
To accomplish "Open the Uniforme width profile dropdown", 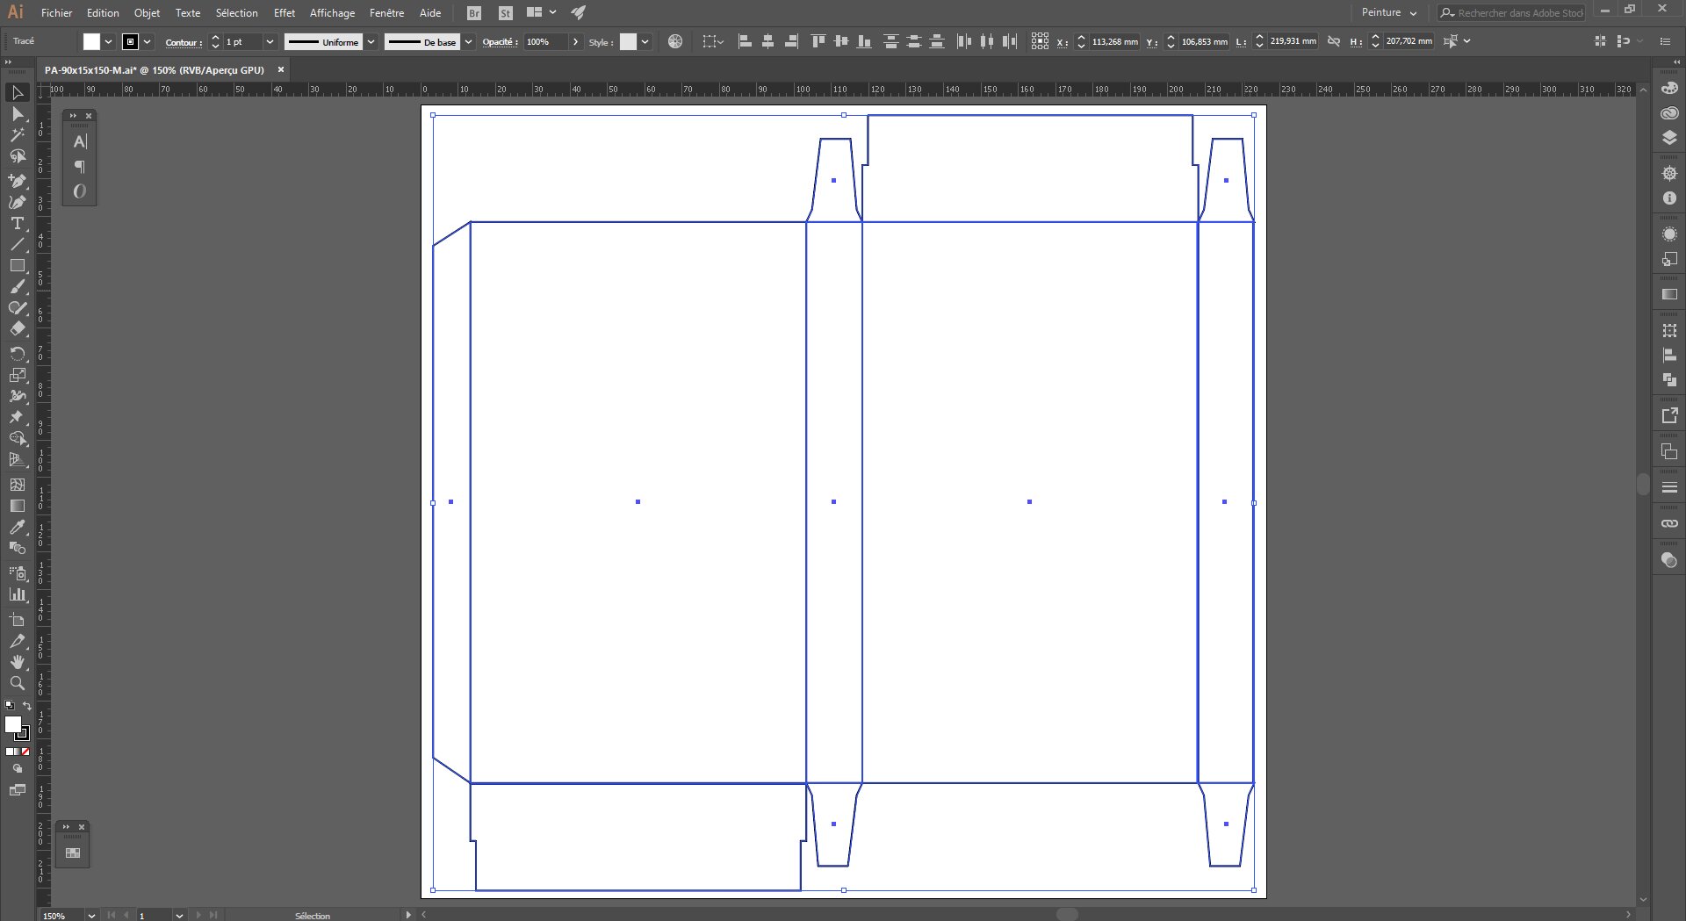I will (x=371, y=41).
